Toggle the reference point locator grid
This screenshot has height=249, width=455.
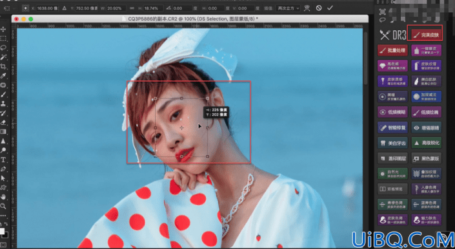(x=26, y=8)
